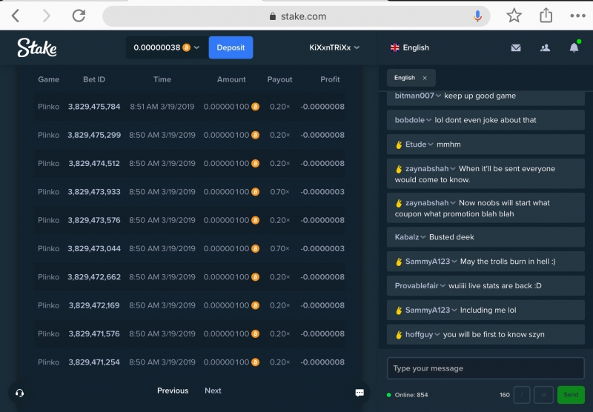The image size is (593, 412).
Task: Click Etude's wave badge icon
Action: (399, 144)
